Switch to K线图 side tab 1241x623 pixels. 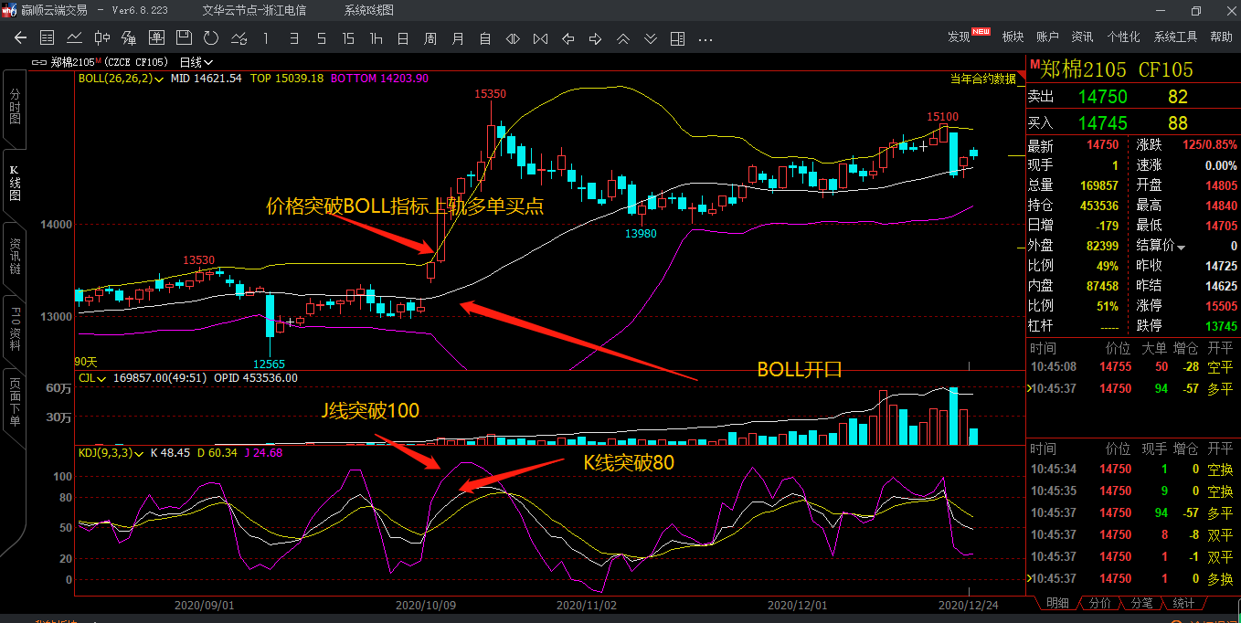(x=14, y=185)
